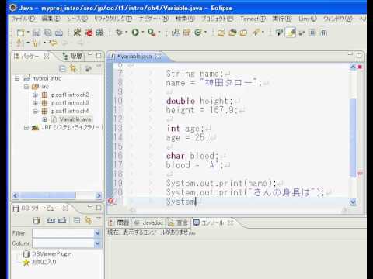This screenshot has height=279, width=373.
Task: Click the New wizard toolbar icon
Action: 20,33
